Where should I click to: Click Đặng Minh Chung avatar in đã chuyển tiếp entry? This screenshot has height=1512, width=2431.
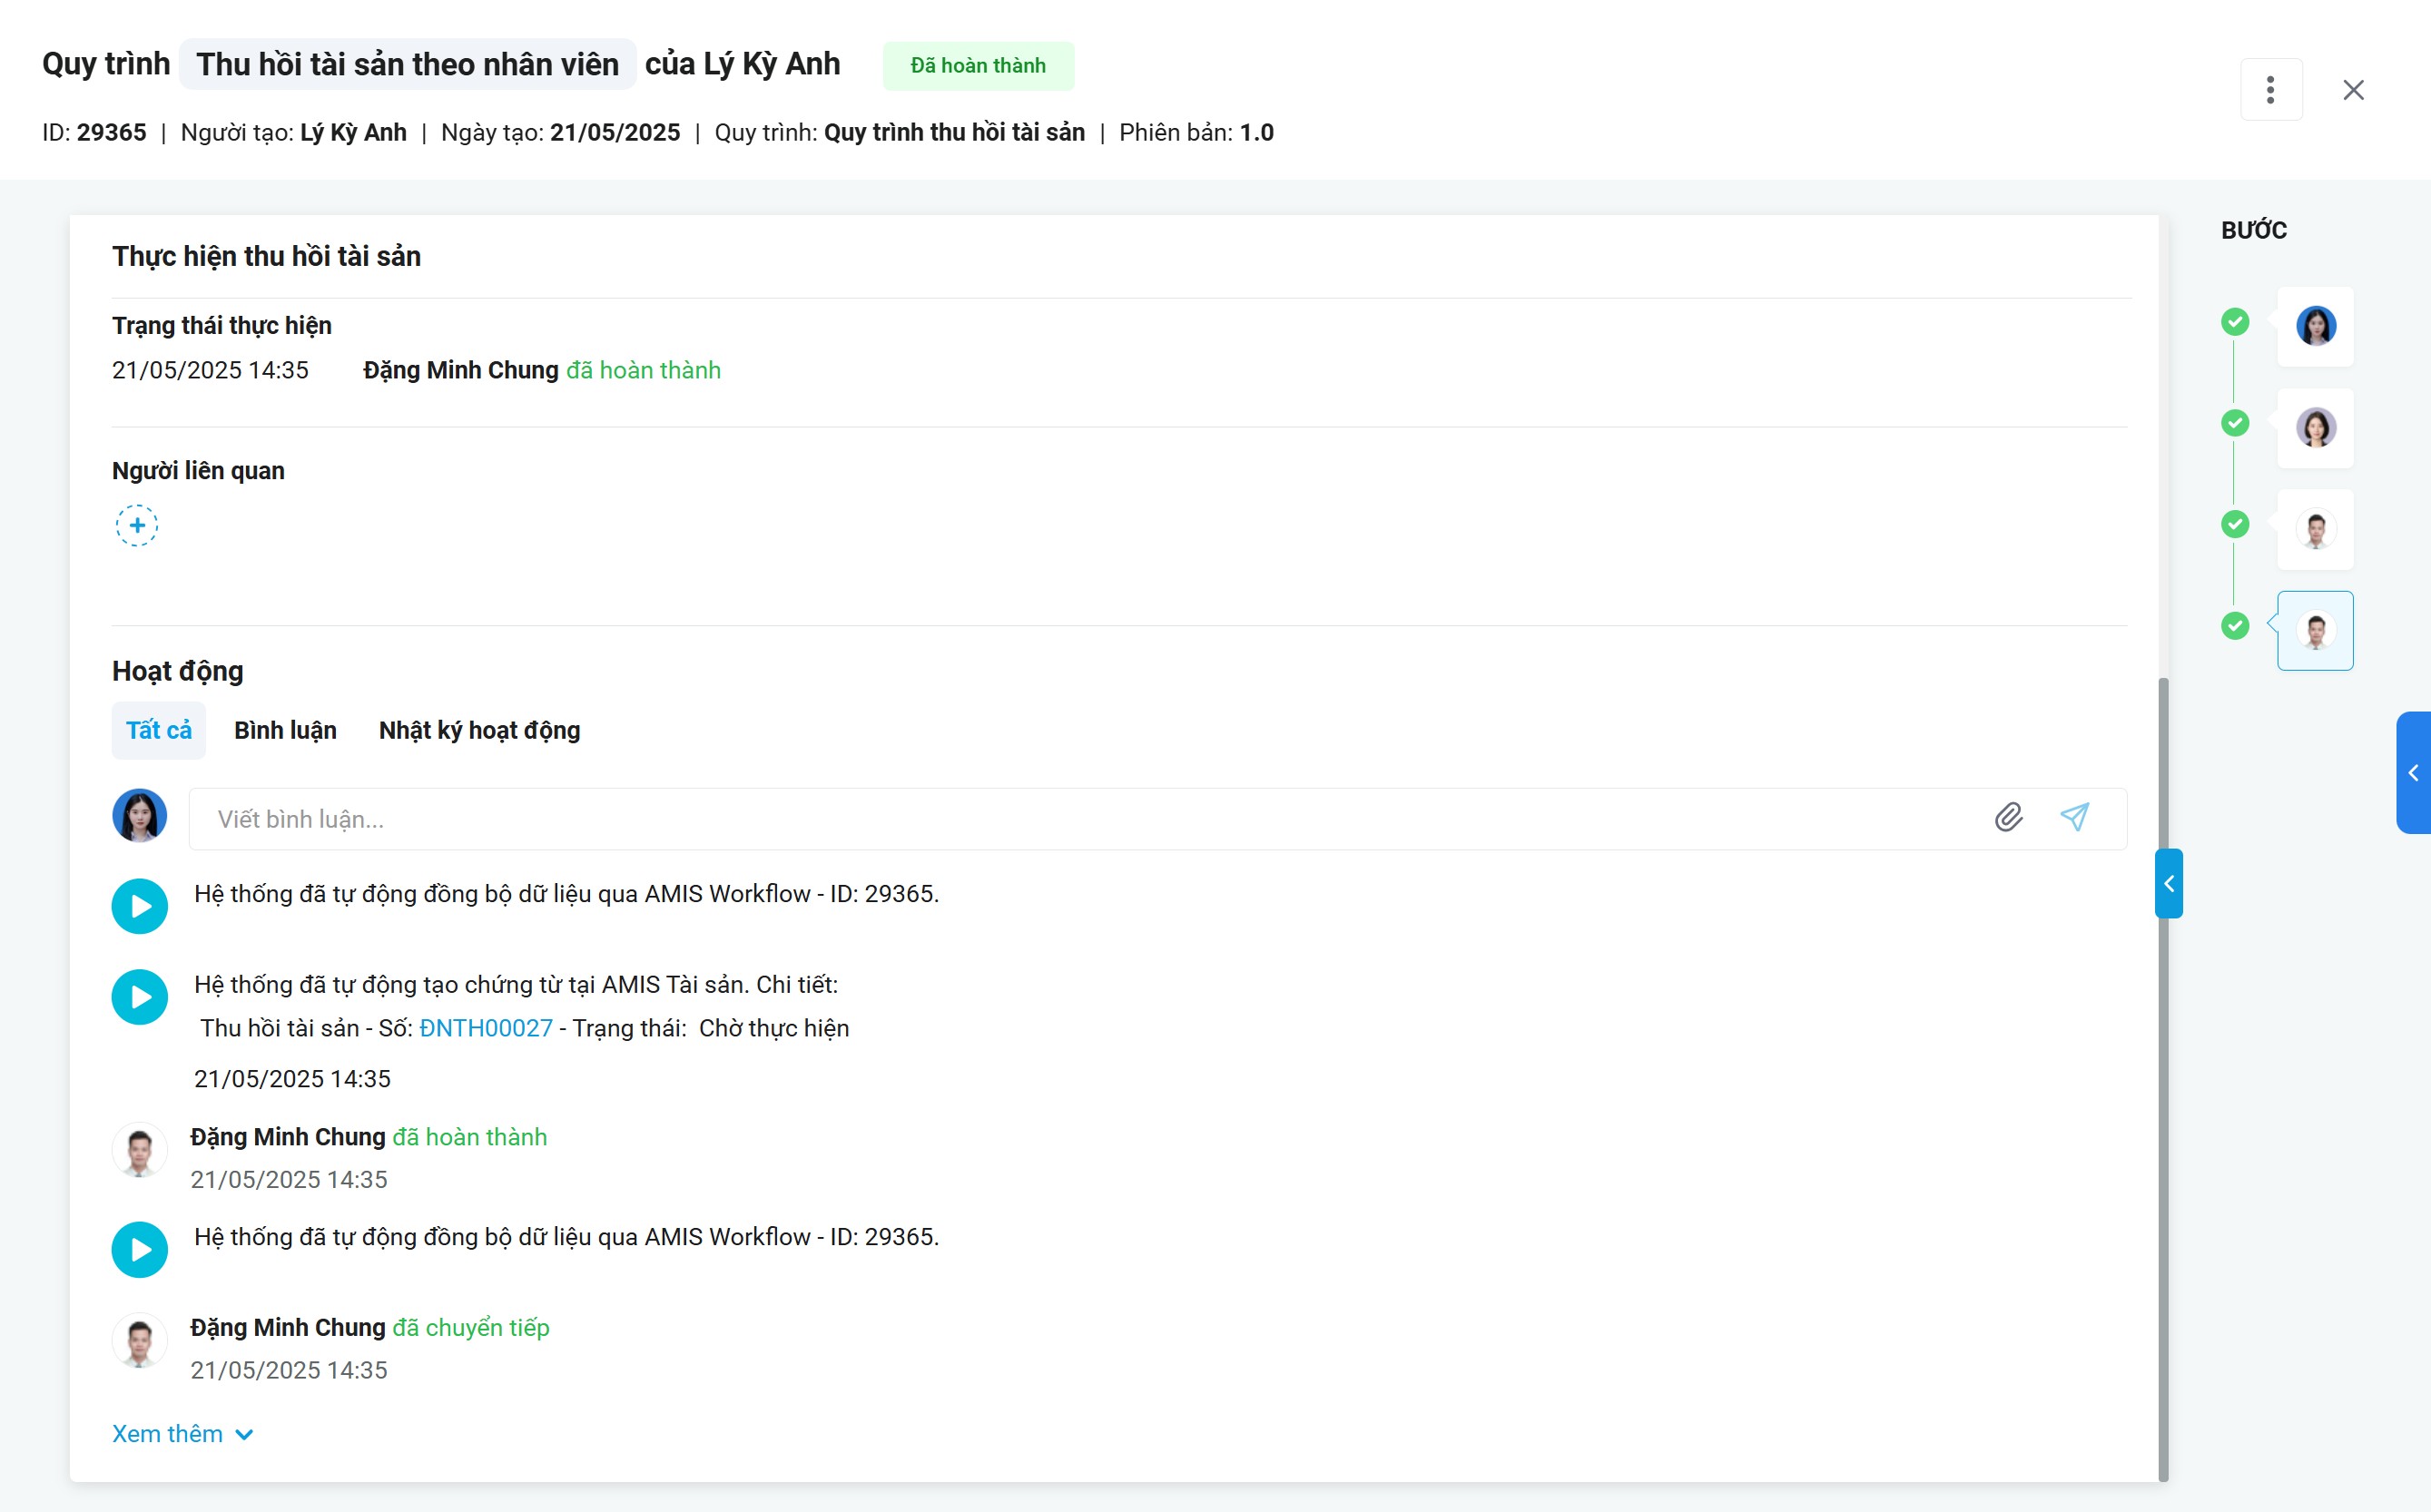click(x=139, y=1341)
